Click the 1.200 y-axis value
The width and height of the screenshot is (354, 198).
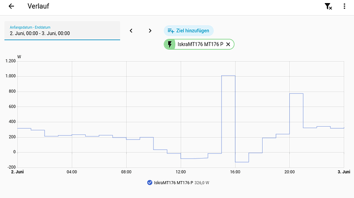(x=11, y=61)
